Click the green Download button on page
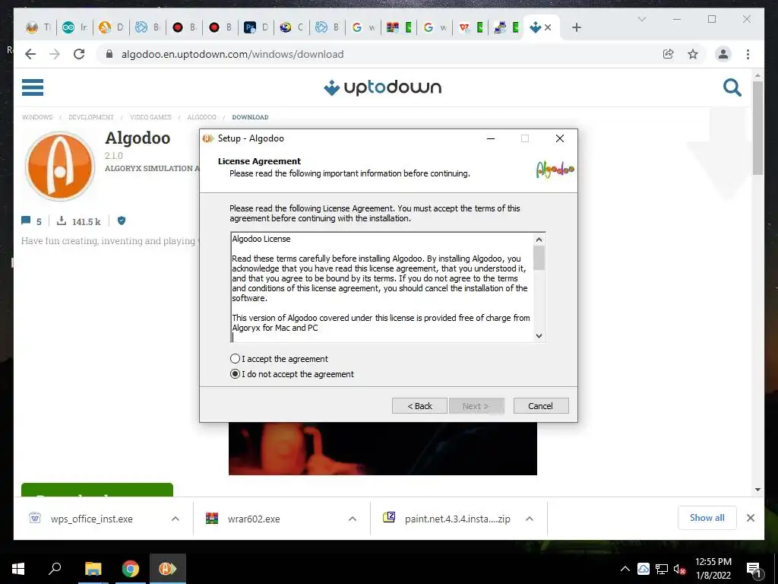The height and width of the screenshot is (584, 778). (x=97, y=490)
